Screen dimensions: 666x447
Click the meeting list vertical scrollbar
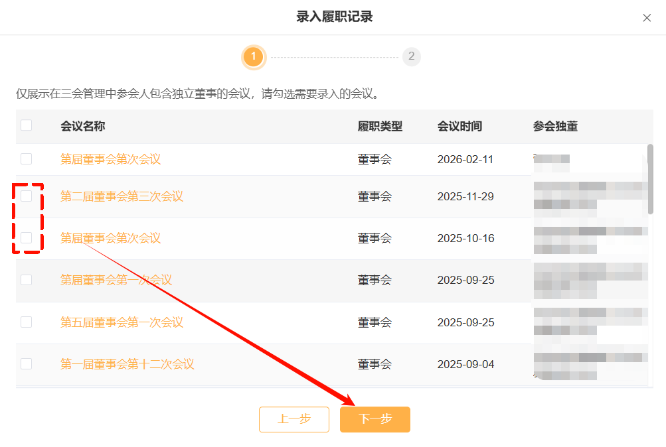pos(650,179)
